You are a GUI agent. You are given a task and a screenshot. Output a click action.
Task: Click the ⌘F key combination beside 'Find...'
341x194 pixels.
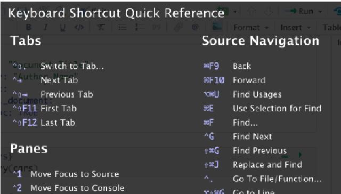[208, 123]
